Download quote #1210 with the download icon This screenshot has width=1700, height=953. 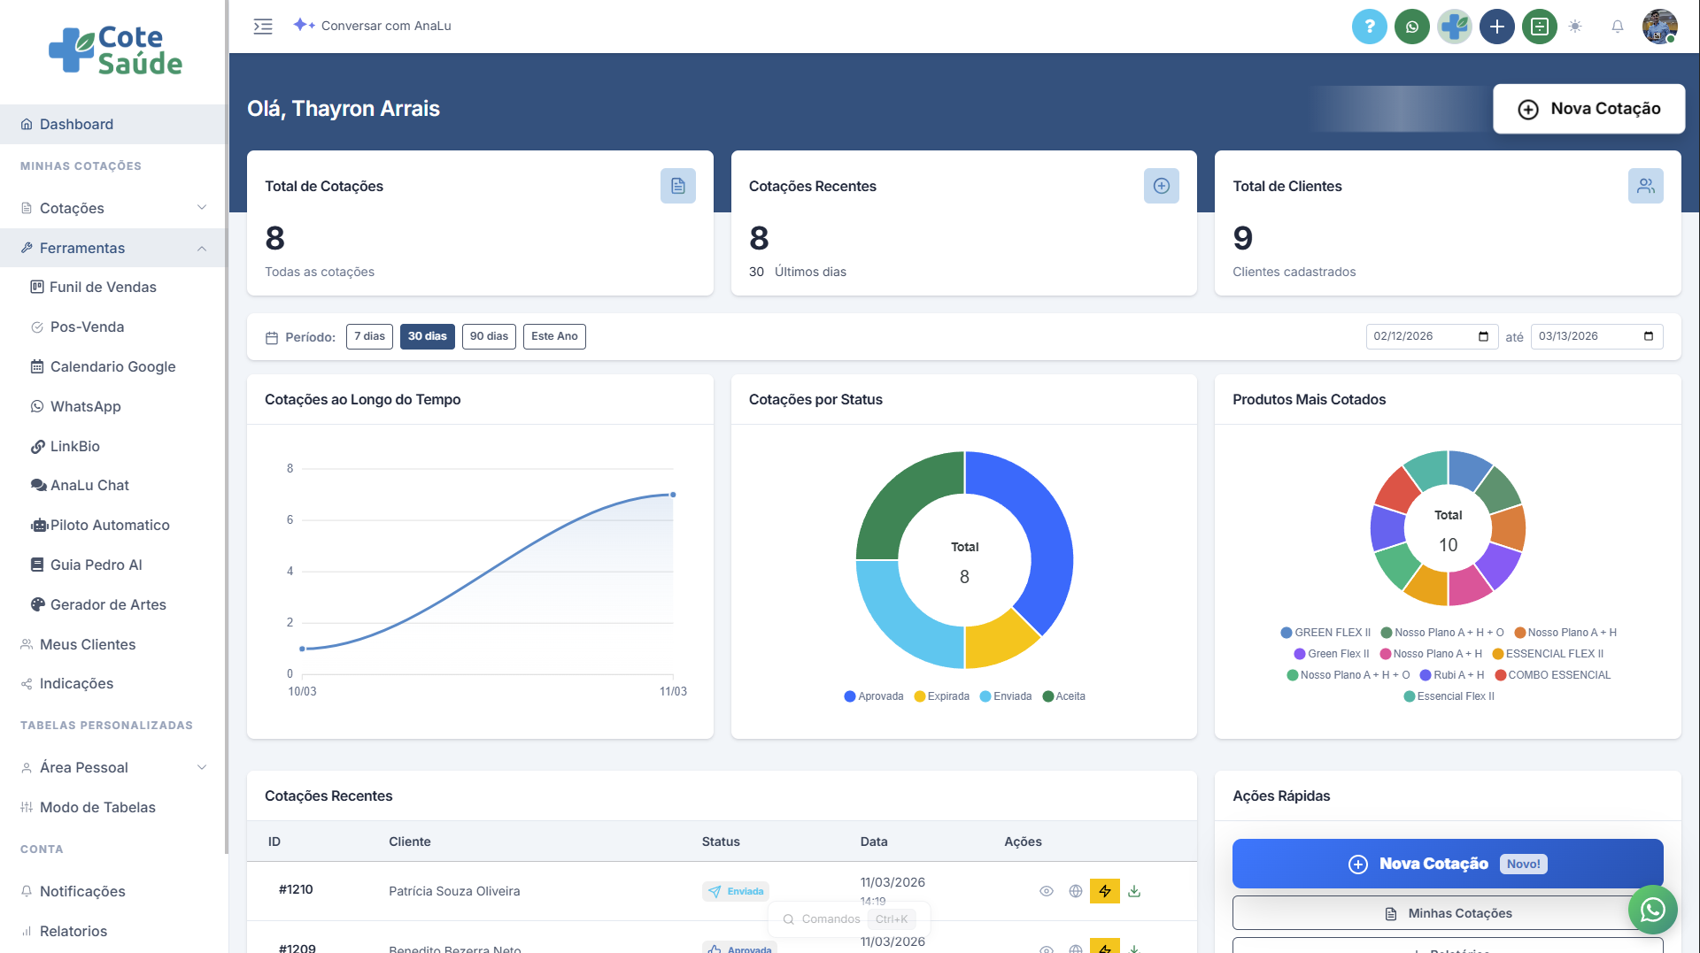(x=1134, y=891)
